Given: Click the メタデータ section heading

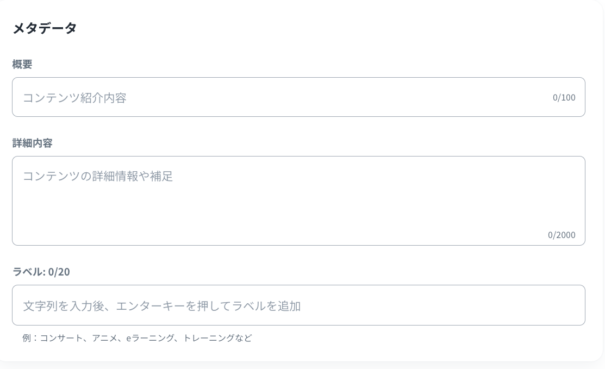Looking at the screenshot, I should tap(45, 28).
